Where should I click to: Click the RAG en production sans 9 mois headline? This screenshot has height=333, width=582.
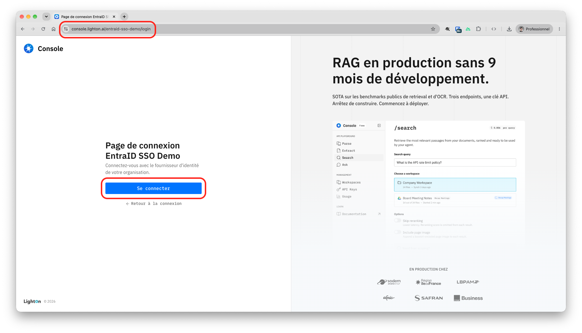tap(414, 70)
